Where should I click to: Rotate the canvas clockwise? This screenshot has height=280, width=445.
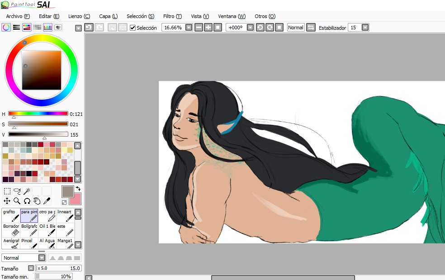click(x=270, y=28)
